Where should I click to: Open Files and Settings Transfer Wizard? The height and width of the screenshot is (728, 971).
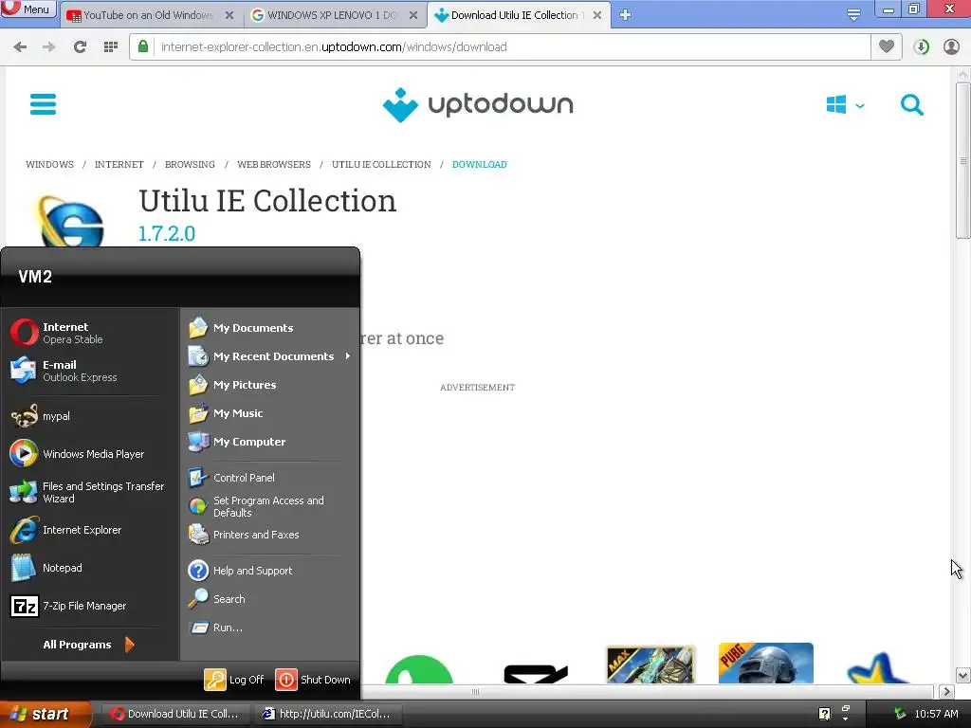point(90,492)
